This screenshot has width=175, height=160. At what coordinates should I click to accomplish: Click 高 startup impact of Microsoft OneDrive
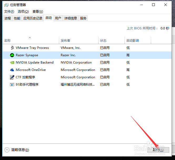point(128,70)
